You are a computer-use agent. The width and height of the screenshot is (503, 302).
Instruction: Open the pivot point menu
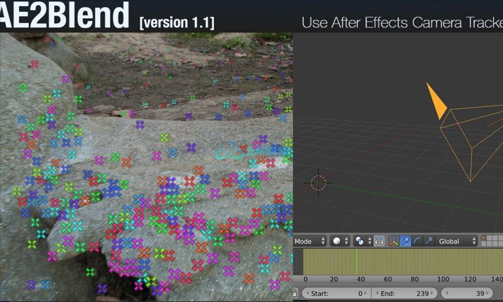click(363, 241)
